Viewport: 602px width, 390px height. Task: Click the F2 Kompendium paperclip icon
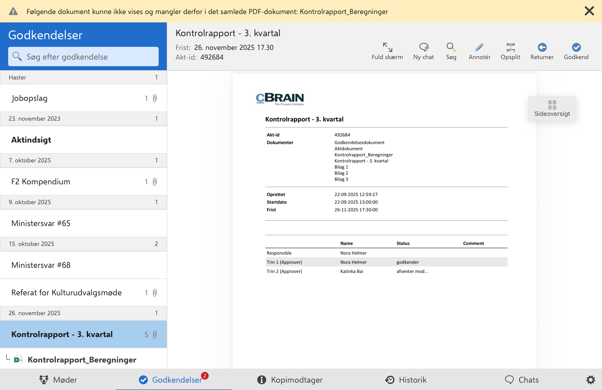(x=155, y=182)
